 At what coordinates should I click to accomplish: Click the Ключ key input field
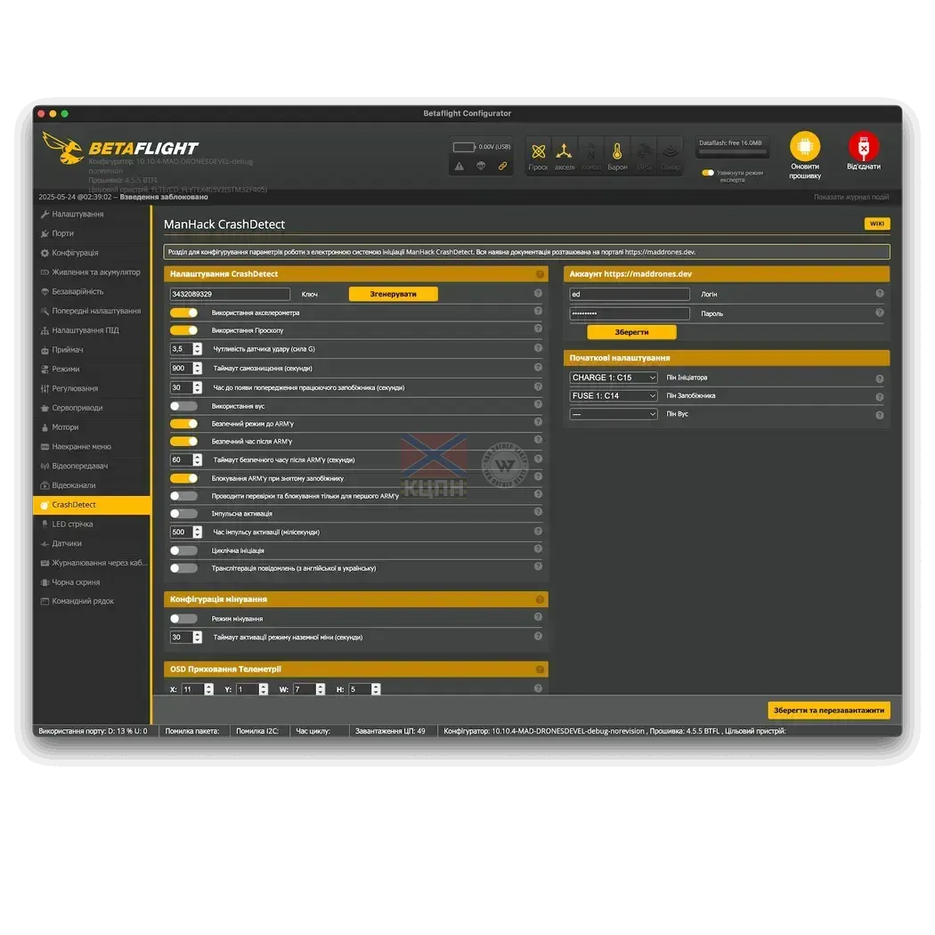[230, 294]
